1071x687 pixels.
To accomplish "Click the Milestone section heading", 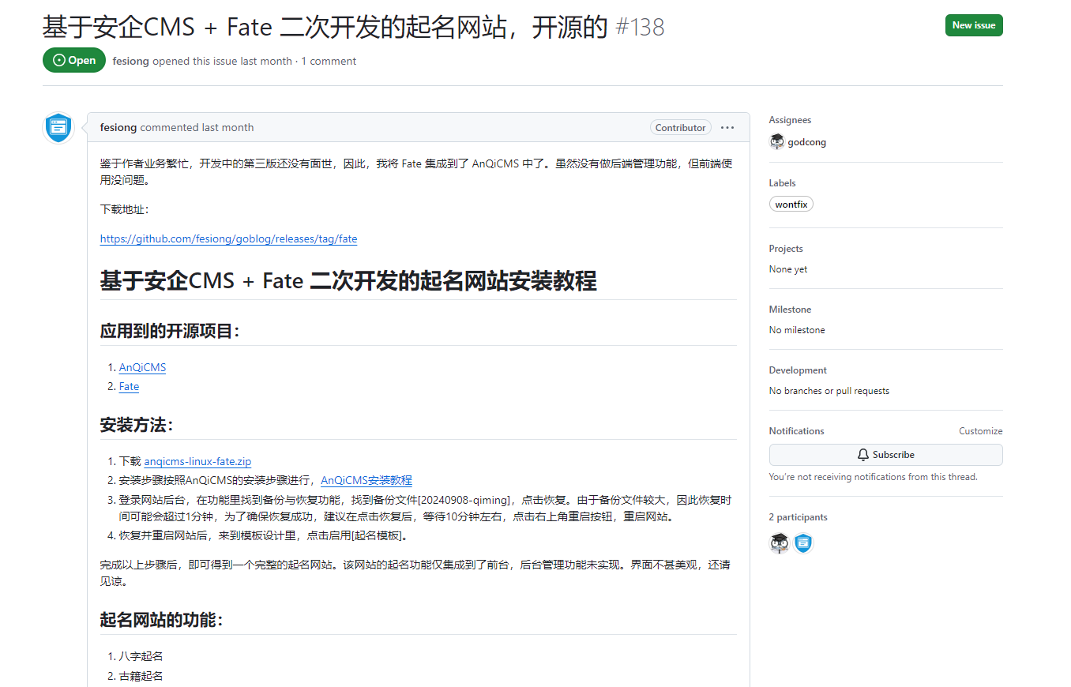I will pyautogui.click(x=791, y=310).
